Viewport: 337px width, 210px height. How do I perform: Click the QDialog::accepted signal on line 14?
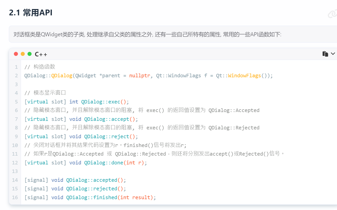coord(92,180)
